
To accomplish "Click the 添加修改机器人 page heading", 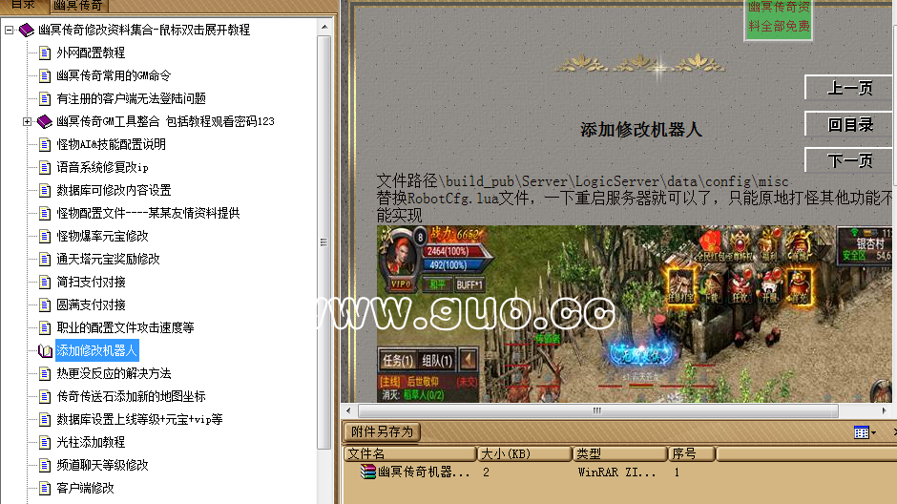I will click(640, 130).
